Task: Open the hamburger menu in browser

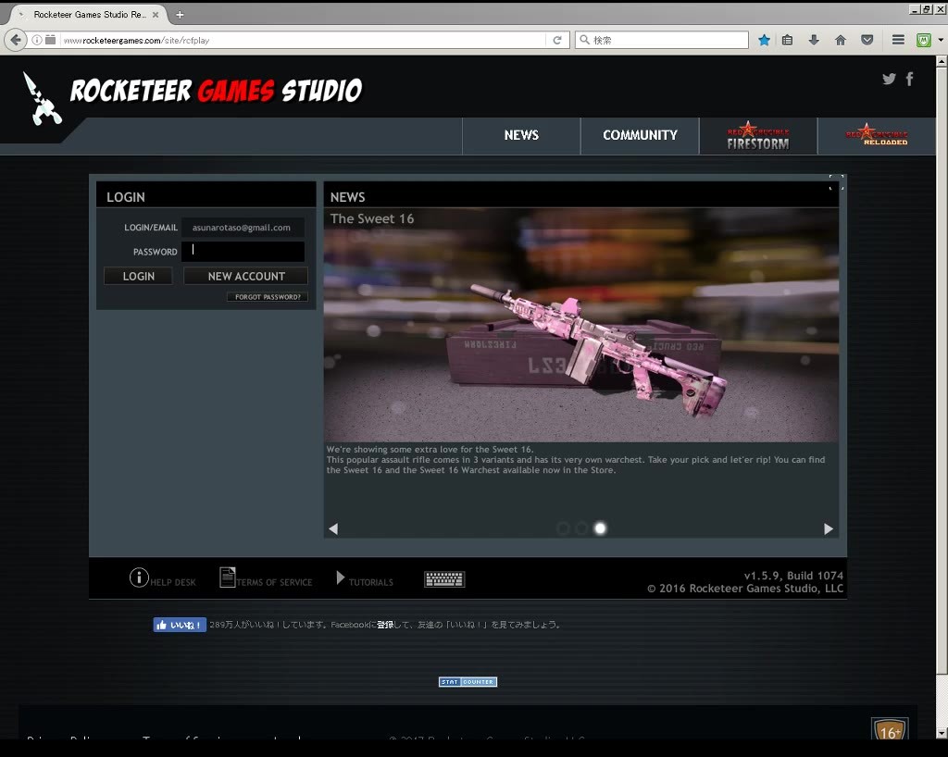Action: tap(898, 40)
